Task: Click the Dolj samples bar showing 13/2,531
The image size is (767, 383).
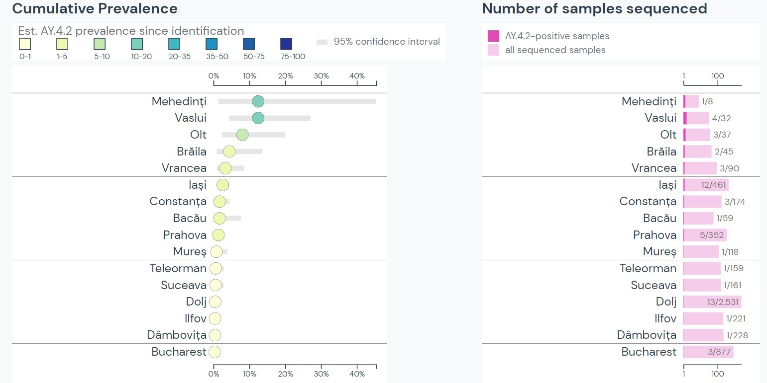Action: click(712, 302)
